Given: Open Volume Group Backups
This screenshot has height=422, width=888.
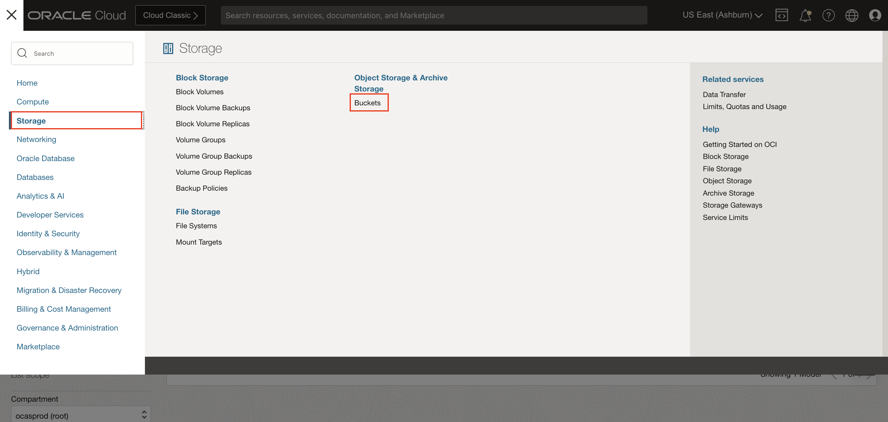Looking at the screenshot, I should (x=214, y=156).
